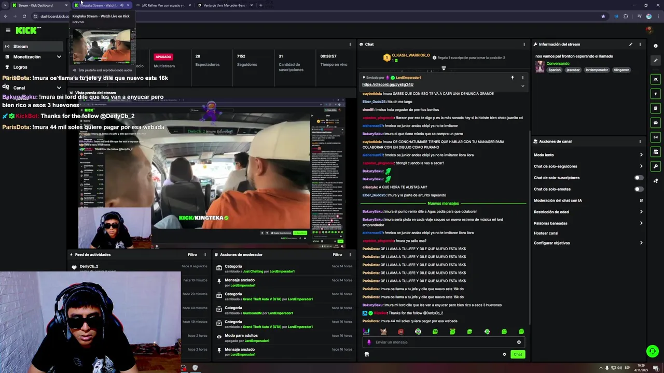Open Chat panel three-dot menu
This screenshot has height=373, width=664.
524,44
